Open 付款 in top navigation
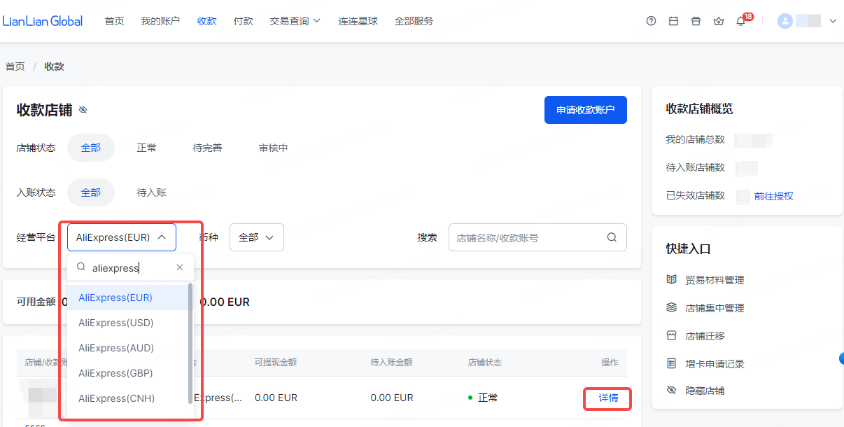Image resolution: width=844 pixels, height=427 pixels. (244, 21)
